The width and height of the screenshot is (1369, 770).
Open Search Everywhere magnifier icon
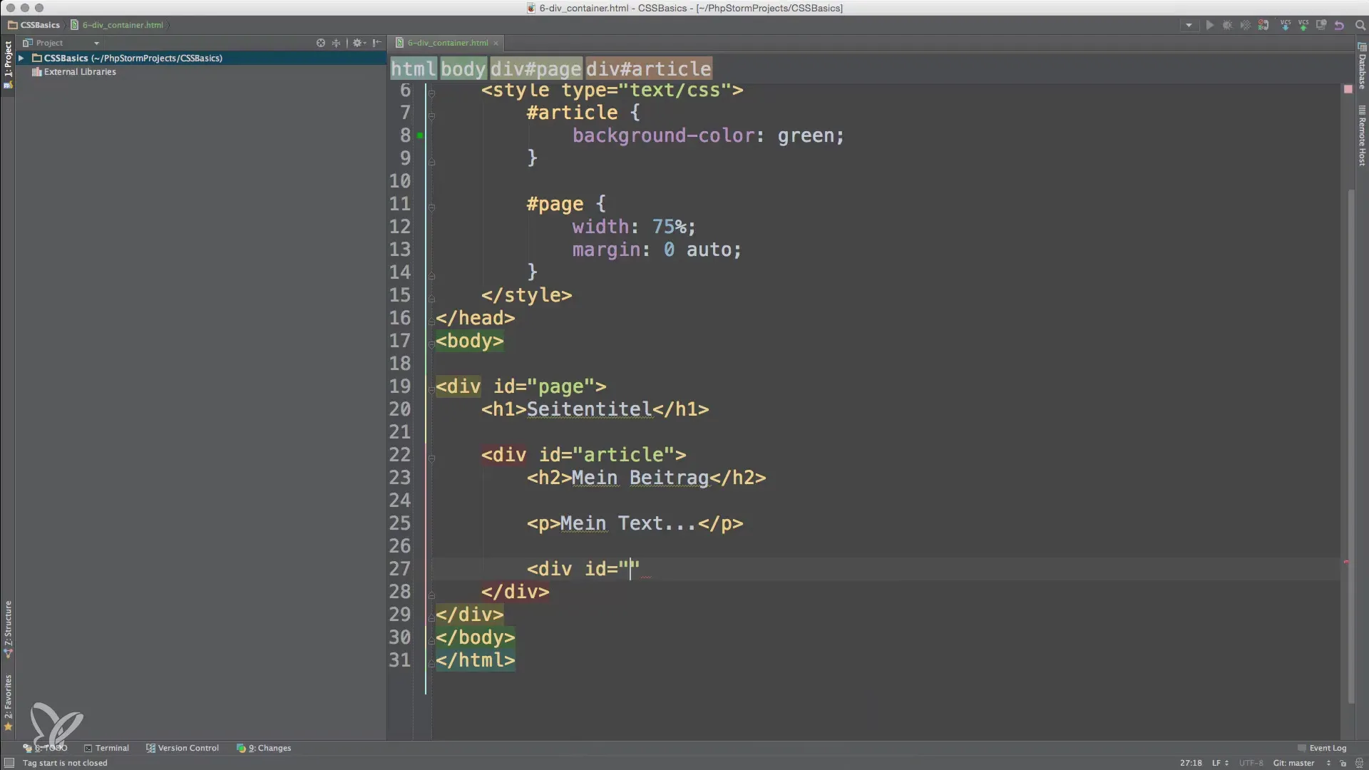[x=1360, y=25]
